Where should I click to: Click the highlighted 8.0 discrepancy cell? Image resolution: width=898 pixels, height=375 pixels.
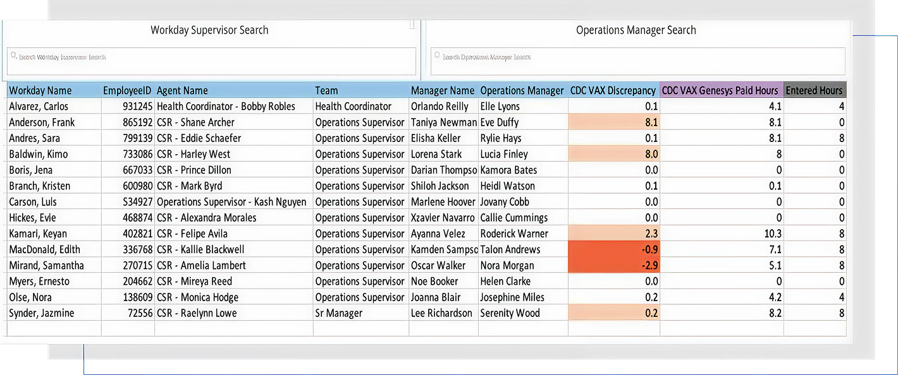[x=614, y=154]
